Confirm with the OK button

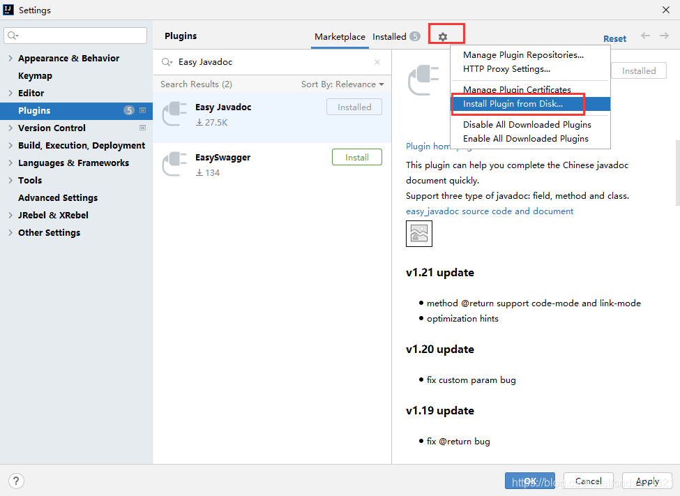click(530, 481)
